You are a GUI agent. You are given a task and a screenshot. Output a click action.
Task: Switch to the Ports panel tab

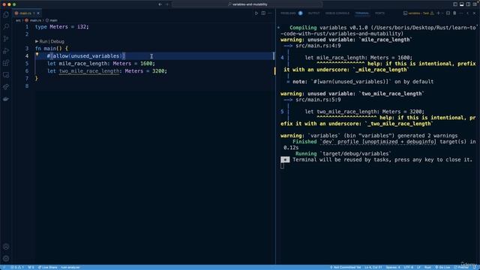[380, 13]
